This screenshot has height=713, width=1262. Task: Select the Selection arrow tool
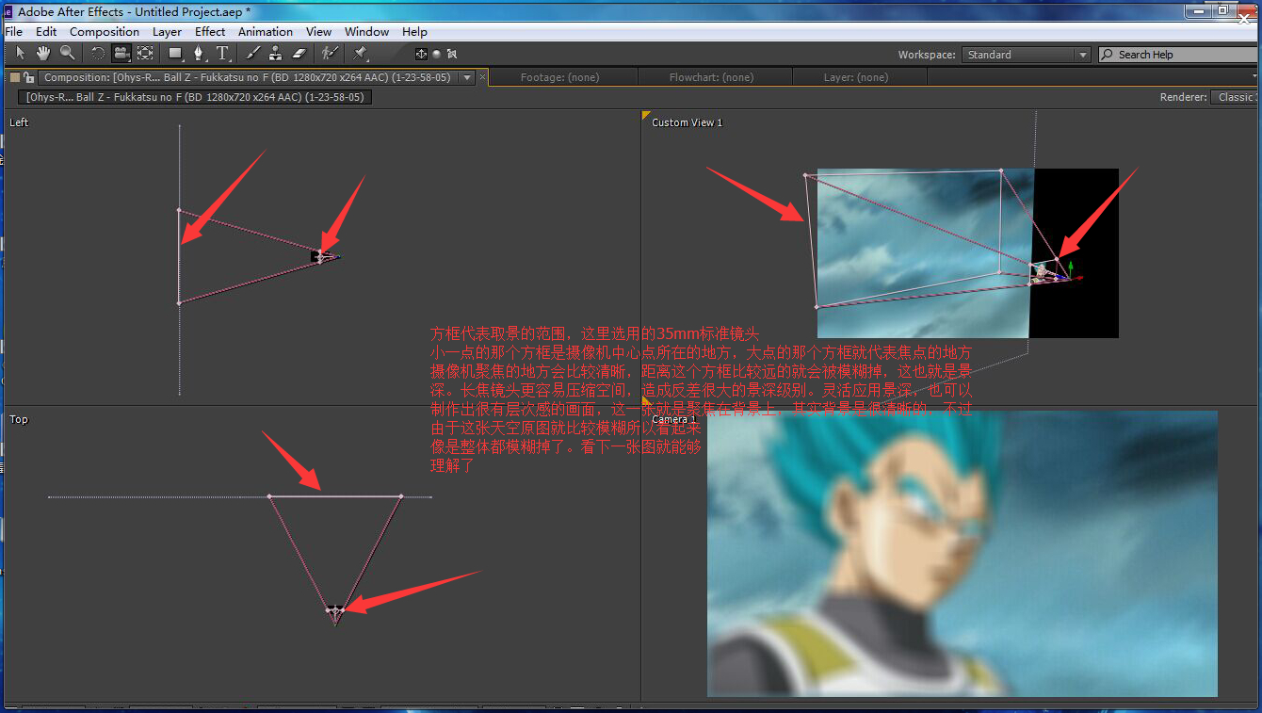coord(21,54)
